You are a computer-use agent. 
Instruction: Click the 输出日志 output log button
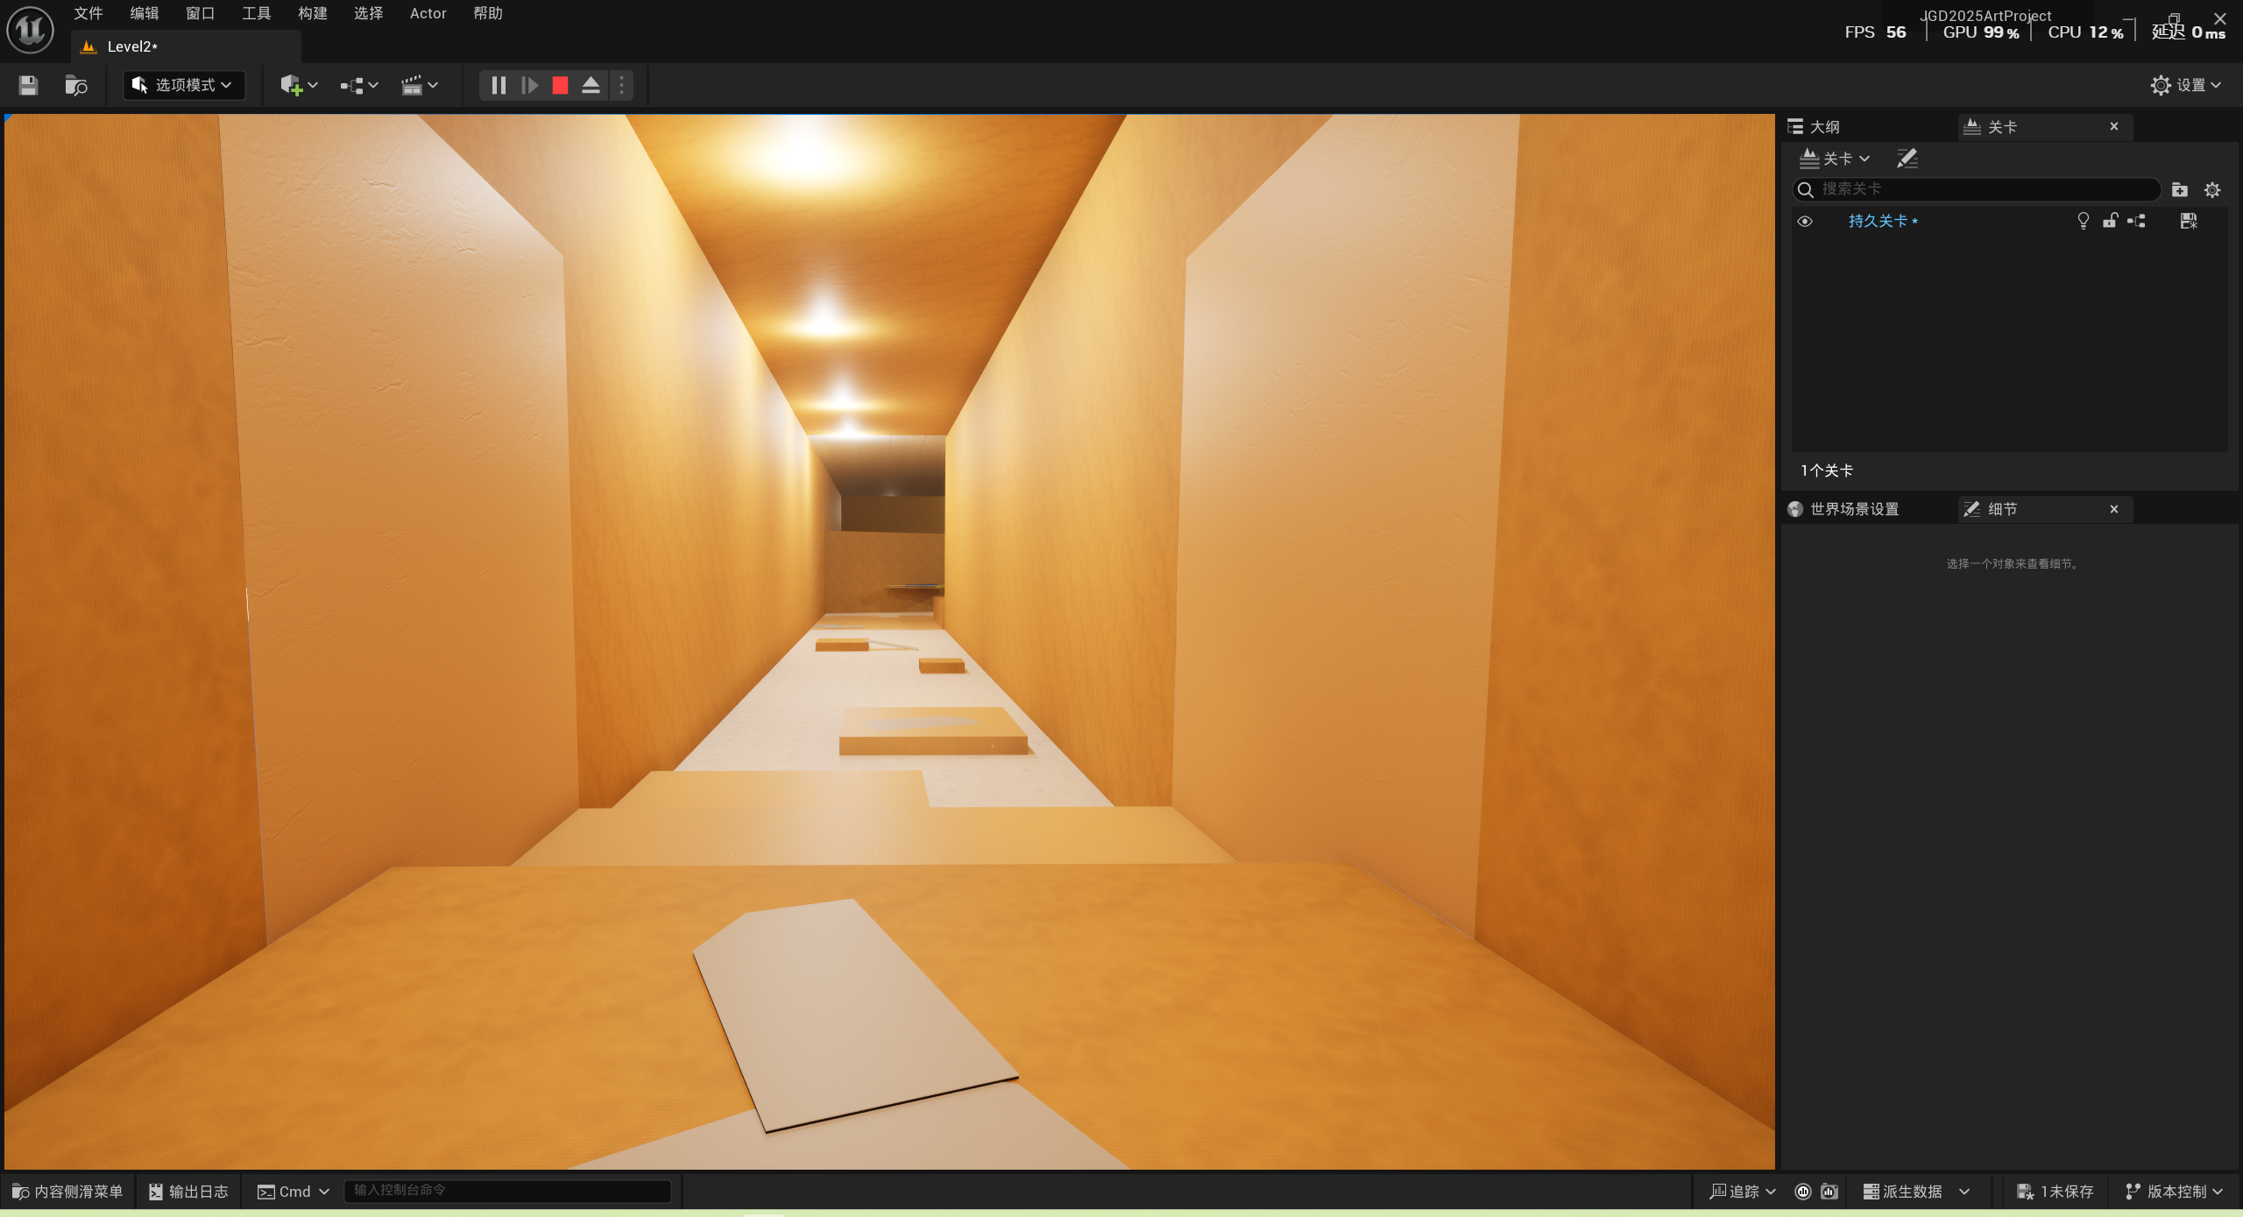click(x=188, y=1192)
